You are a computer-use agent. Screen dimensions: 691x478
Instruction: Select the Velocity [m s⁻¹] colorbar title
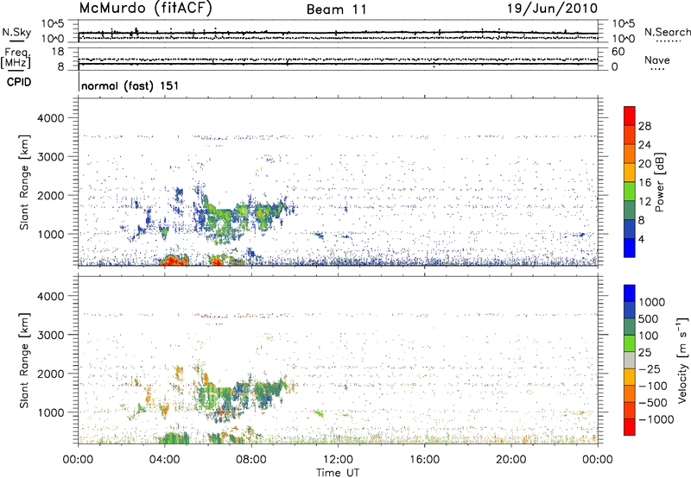click(x=682, y=360)
